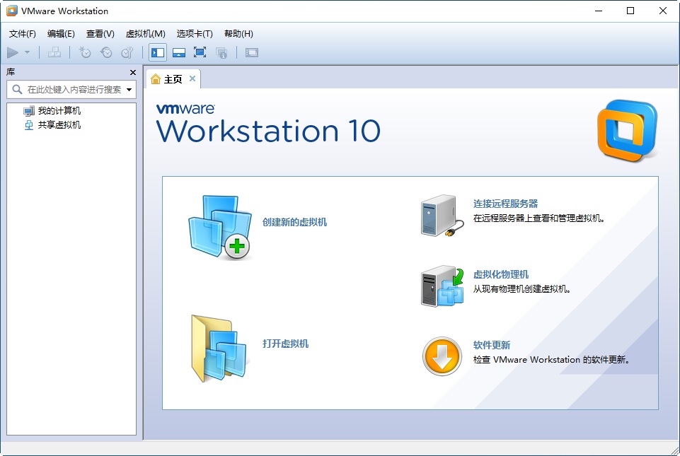
Task: Open the 文件(F) menu
Action: click(23, 33)
